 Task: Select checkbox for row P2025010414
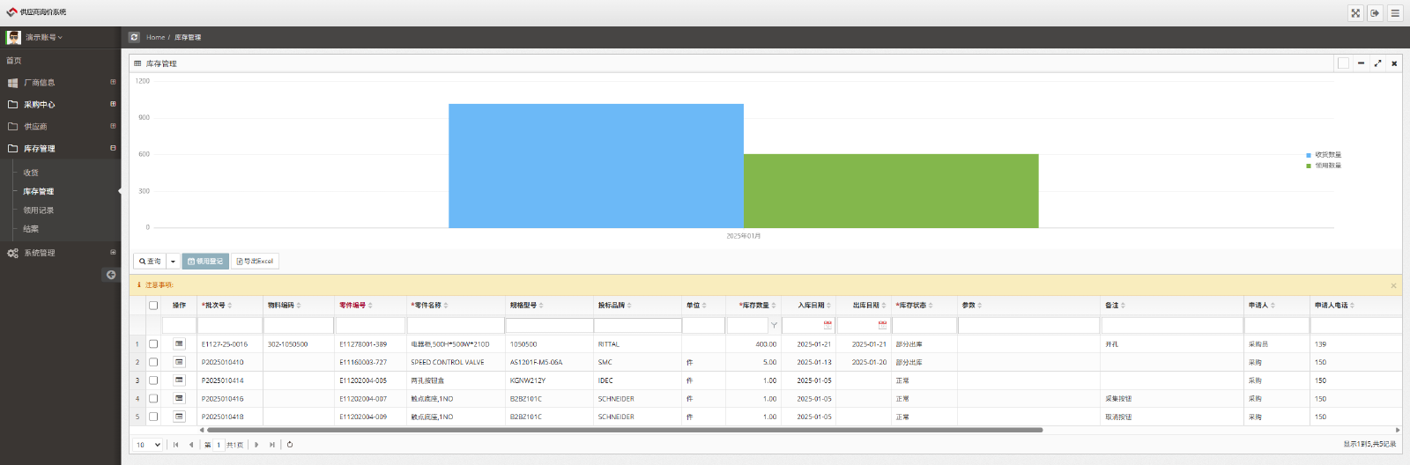tap(153, 380)
